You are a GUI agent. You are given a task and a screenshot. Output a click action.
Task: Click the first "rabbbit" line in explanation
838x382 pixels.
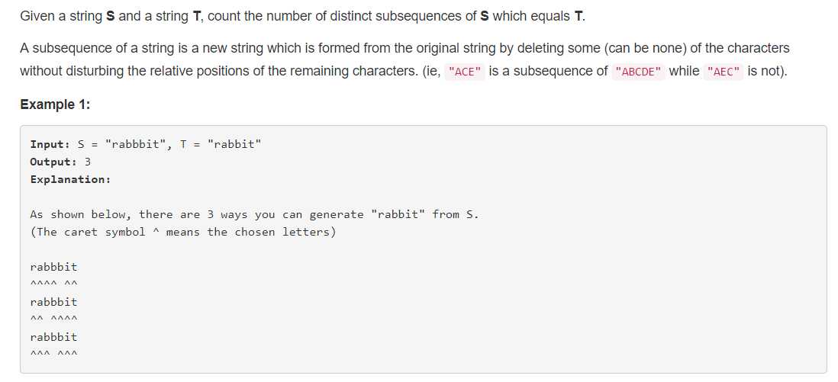[54, 267]
